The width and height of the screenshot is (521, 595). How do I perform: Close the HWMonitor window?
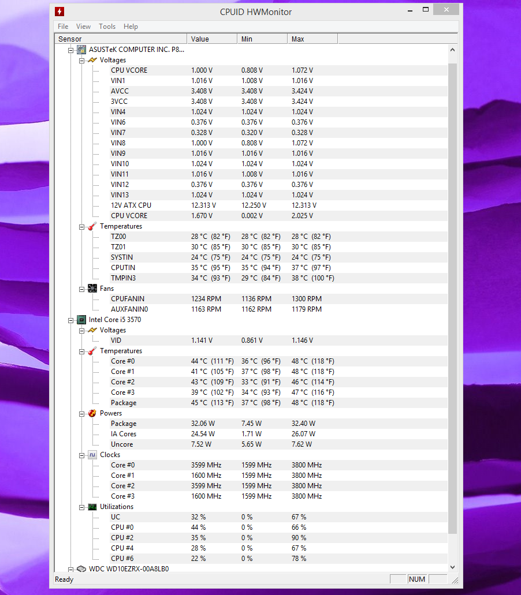click(x=446, y=9)
